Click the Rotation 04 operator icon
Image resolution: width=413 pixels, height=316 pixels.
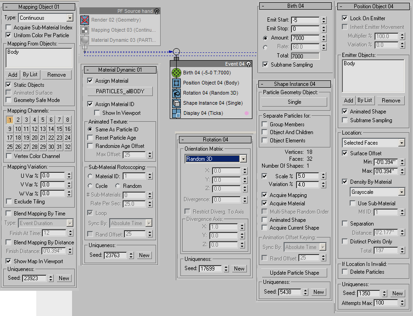(176, 93)
